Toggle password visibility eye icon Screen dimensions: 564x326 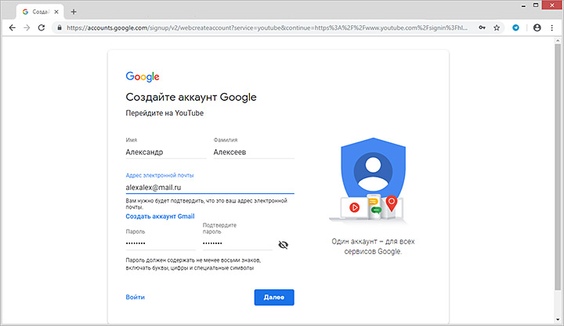tap(284, 245)
